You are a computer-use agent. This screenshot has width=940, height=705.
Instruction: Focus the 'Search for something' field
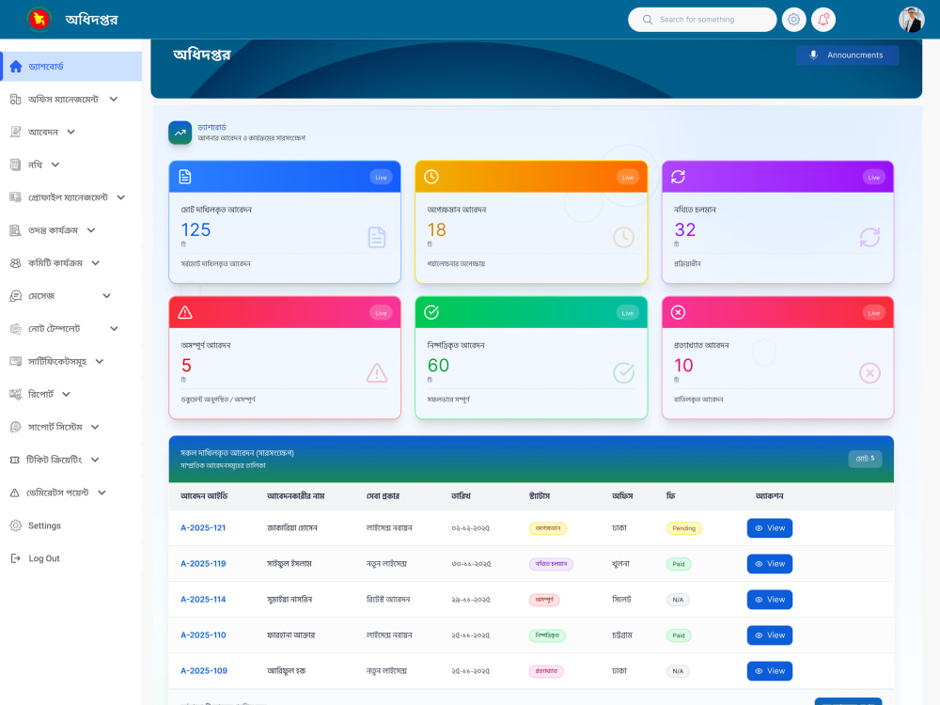point(702,19)
